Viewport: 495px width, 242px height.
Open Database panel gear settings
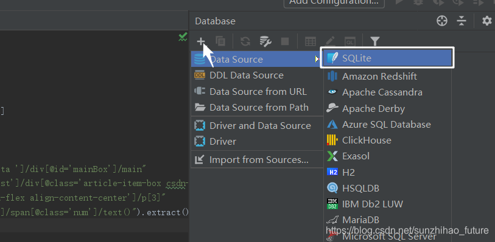(x=487, y=21)
